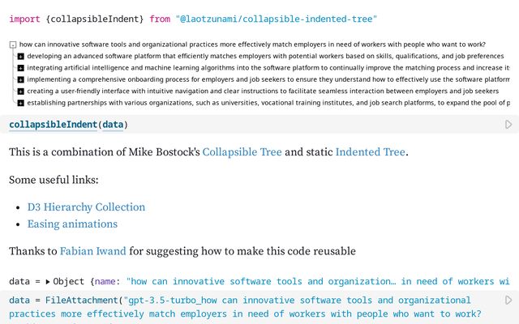Click the @laotzunami/collapsible-indented-tree import string

(x=277, y=19)
